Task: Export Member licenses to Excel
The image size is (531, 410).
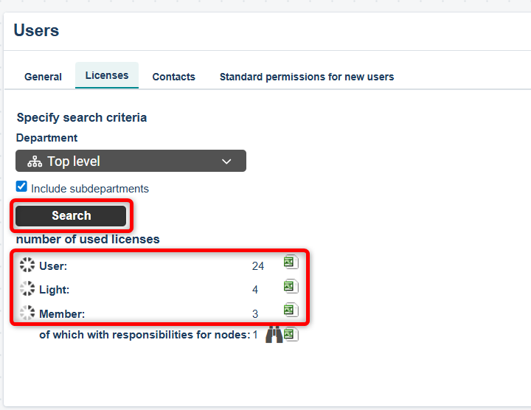Action: coord(291,310)
